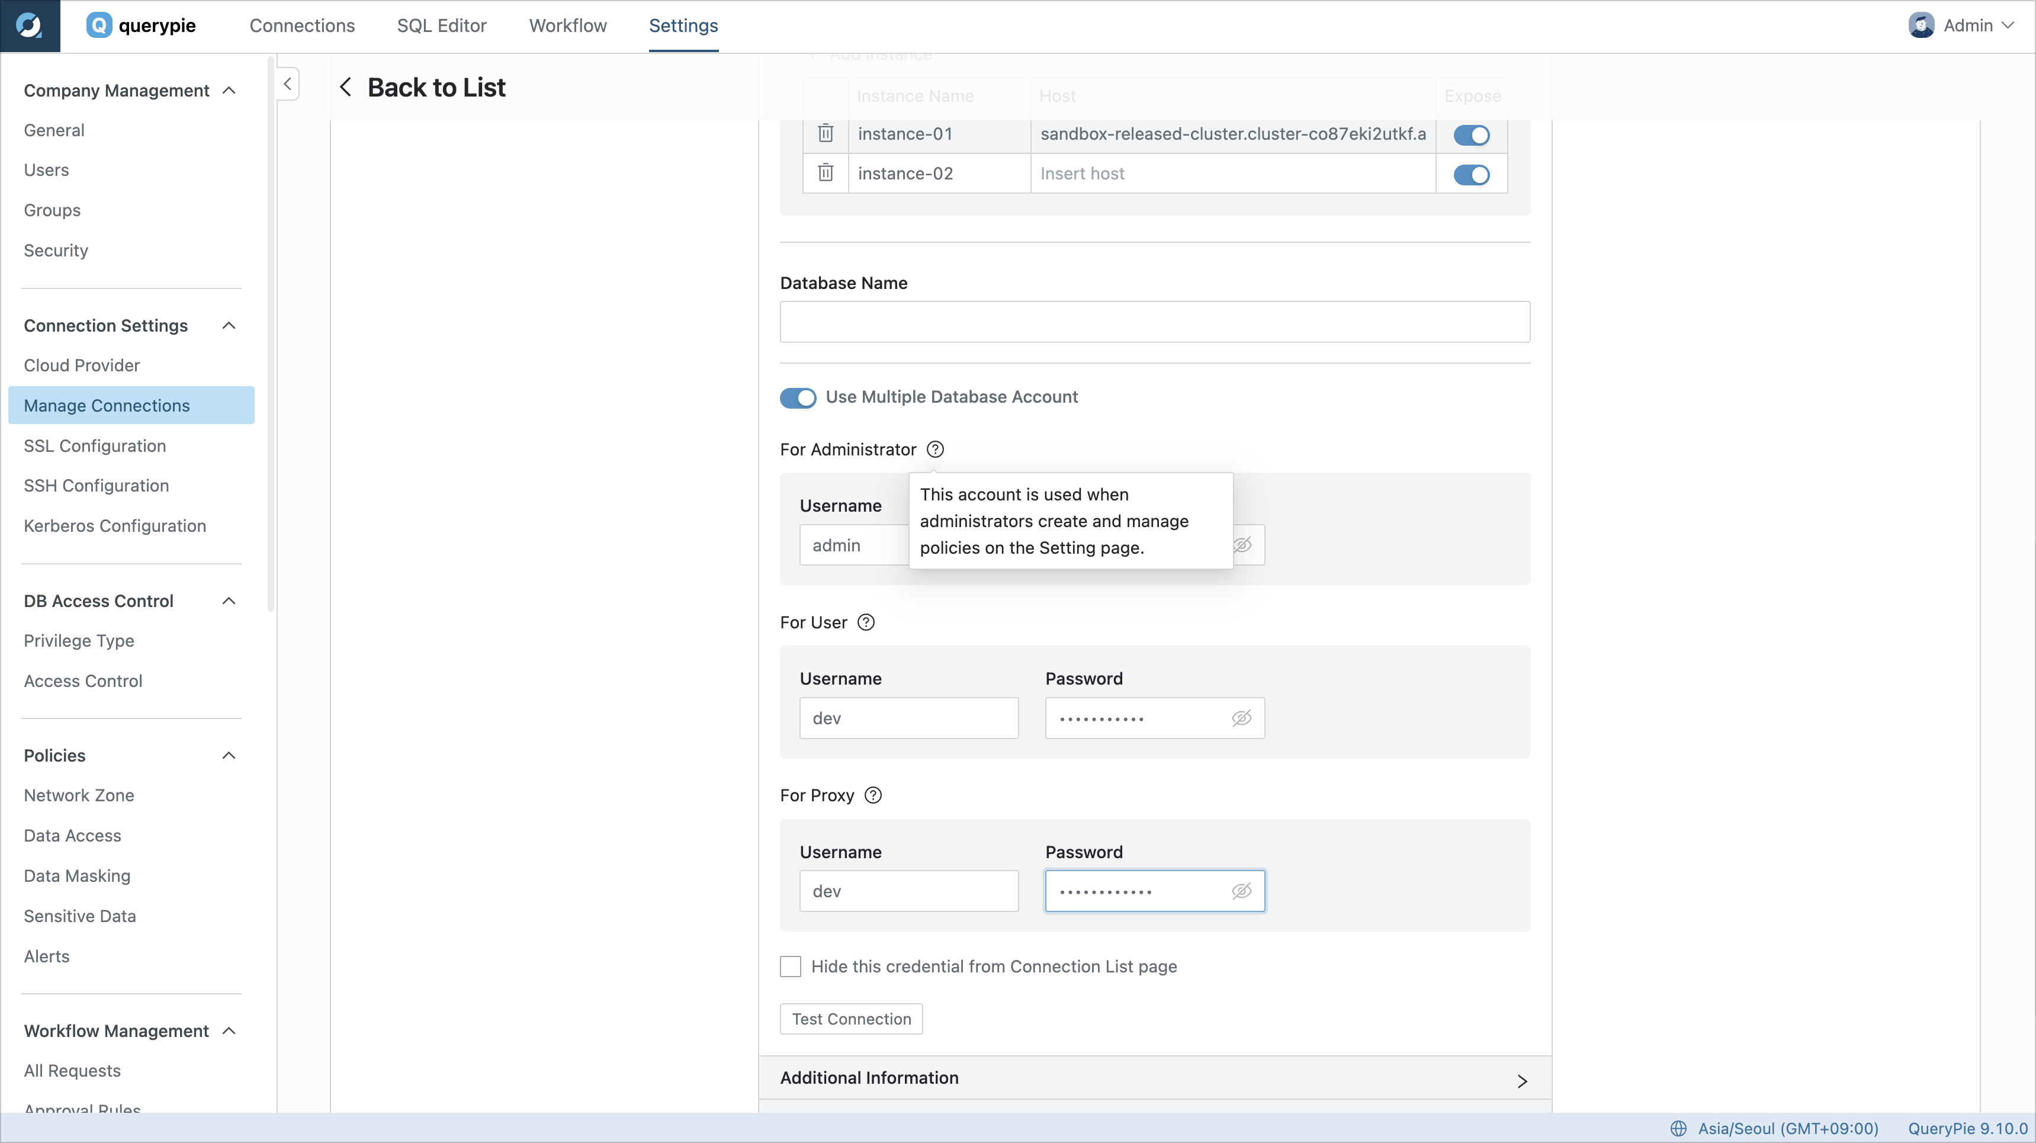Click the instance-02 Insert host field

coord(1233,173)
